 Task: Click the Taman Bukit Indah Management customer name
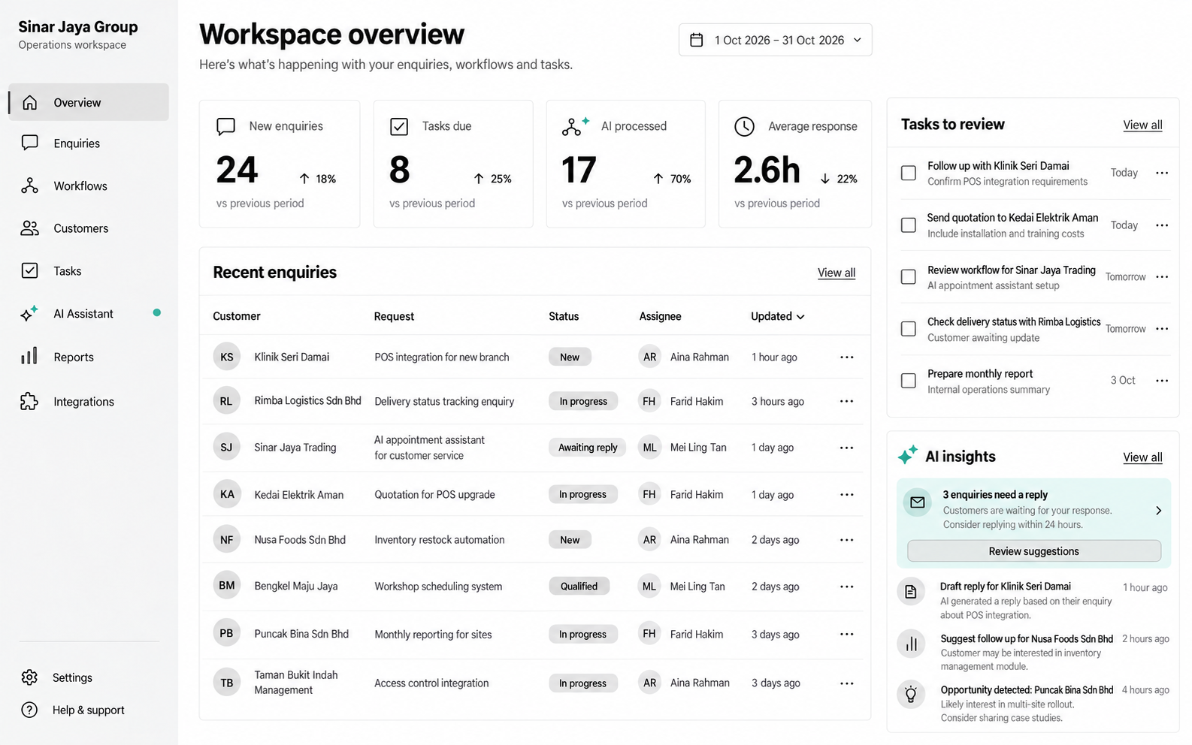[296, 683]
